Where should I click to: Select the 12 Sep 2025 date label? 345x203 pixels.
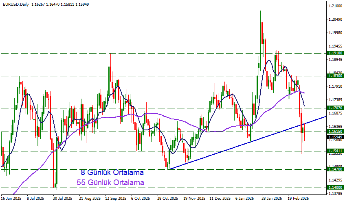tap(115, 199)
